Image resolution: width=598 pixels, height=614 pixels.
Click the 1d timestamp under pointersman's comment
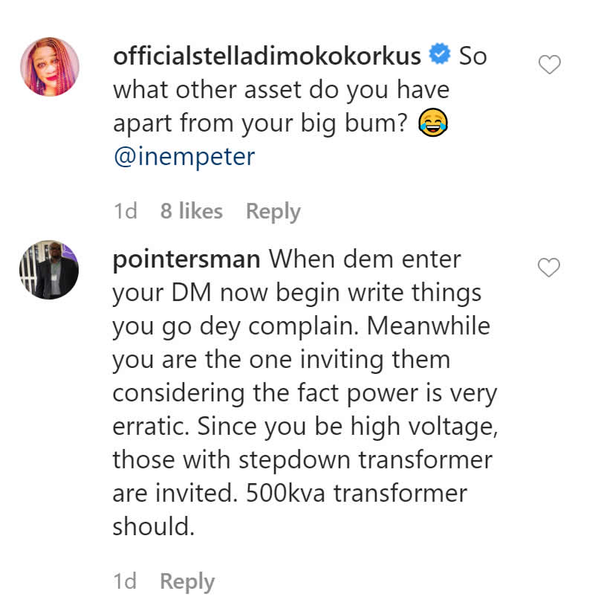(126, 581)
